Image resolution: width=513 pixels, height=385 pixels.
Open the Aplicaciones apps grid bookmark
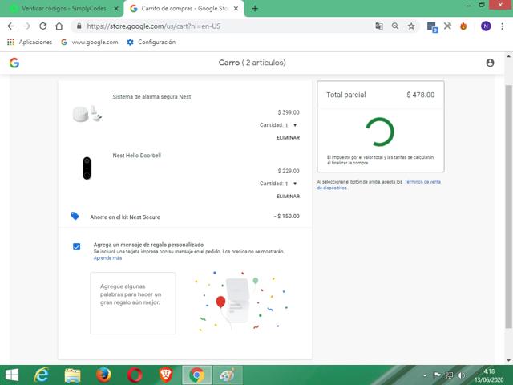point(30,42)
